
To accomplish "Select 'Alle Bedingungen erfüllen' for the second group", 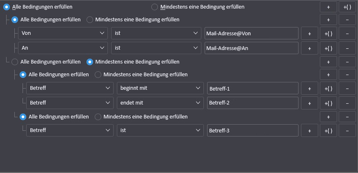I will coord(15,62).
